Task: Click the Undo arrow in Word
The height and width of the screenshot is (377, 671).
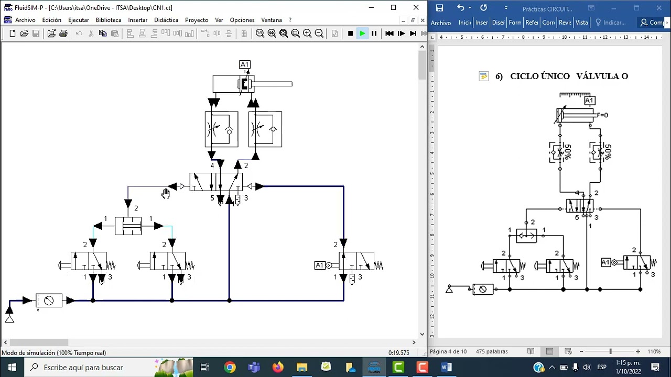Action: (x=460, y=8)
